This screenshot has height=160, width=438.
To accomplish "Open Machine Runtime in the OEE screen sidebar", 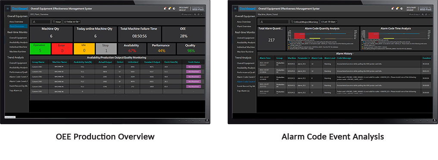I will [18, 52].
